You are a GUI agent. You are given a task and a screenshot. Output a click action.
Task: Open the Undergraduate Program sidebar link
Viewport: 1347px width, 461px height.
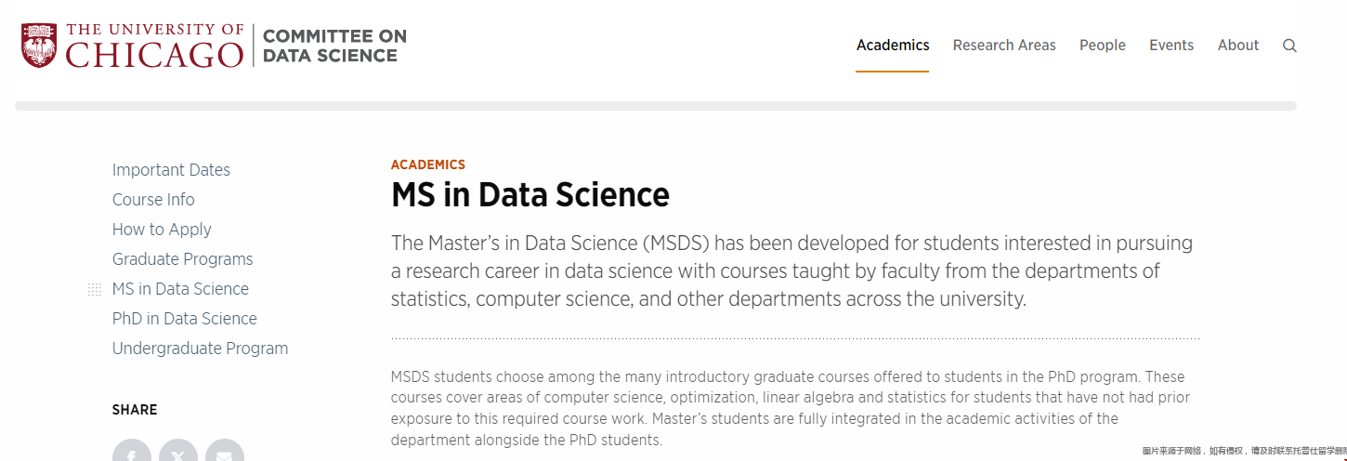click(x=200, y=349)
